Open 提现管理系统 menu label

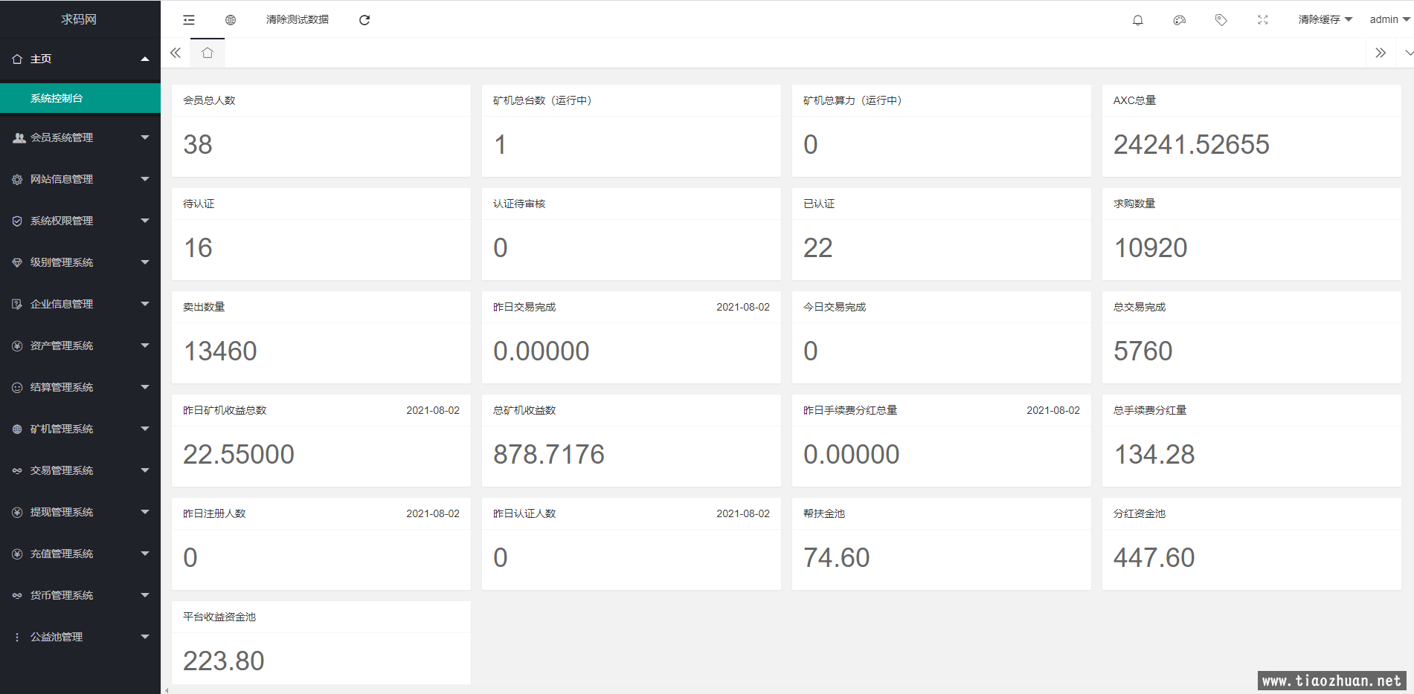point(62,512)
